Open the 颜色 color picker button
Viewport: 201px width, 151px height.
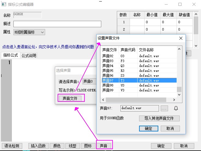[x=57, y=146]
